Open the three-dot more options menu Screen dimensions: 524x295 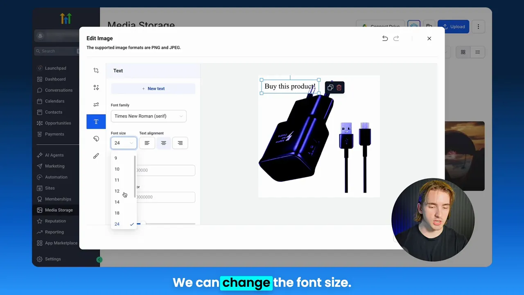[x=478, y=27]
